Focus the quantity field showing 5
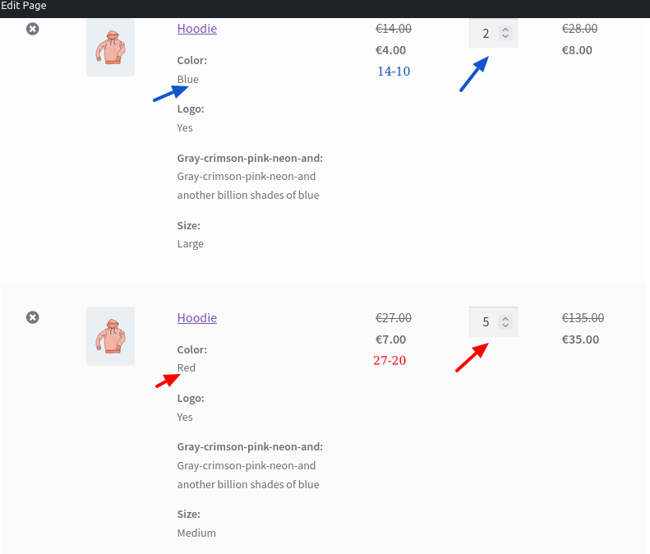Viewport: 650px width, 554px height. (493, 322)
